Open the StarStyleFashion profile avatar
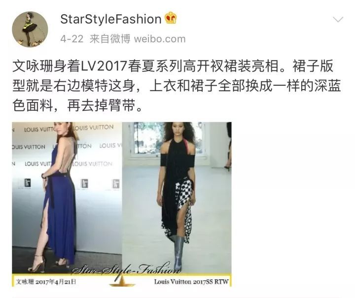This screenshot has height=298, width=355. pos(30,30)
